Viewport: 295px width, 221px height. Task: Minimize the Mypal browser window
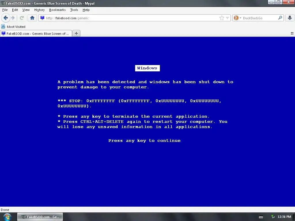271,2
